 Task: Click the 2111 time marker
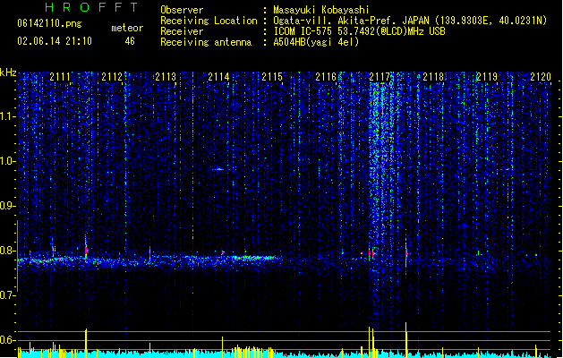click(60, 77)
